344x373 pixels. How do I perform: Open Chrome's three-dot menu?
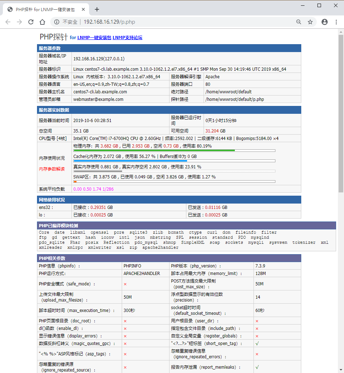[x=336, y=22]
